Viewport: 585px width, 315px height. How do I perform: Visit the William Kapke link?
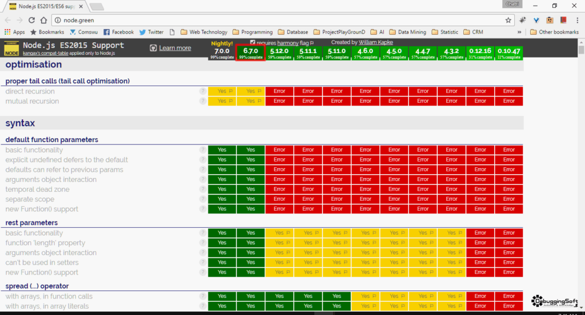click(x=376, y=42)
